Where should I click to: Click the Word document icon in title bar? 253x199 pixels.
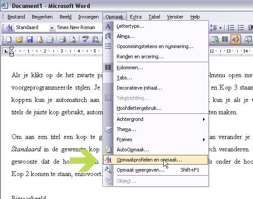4,5
